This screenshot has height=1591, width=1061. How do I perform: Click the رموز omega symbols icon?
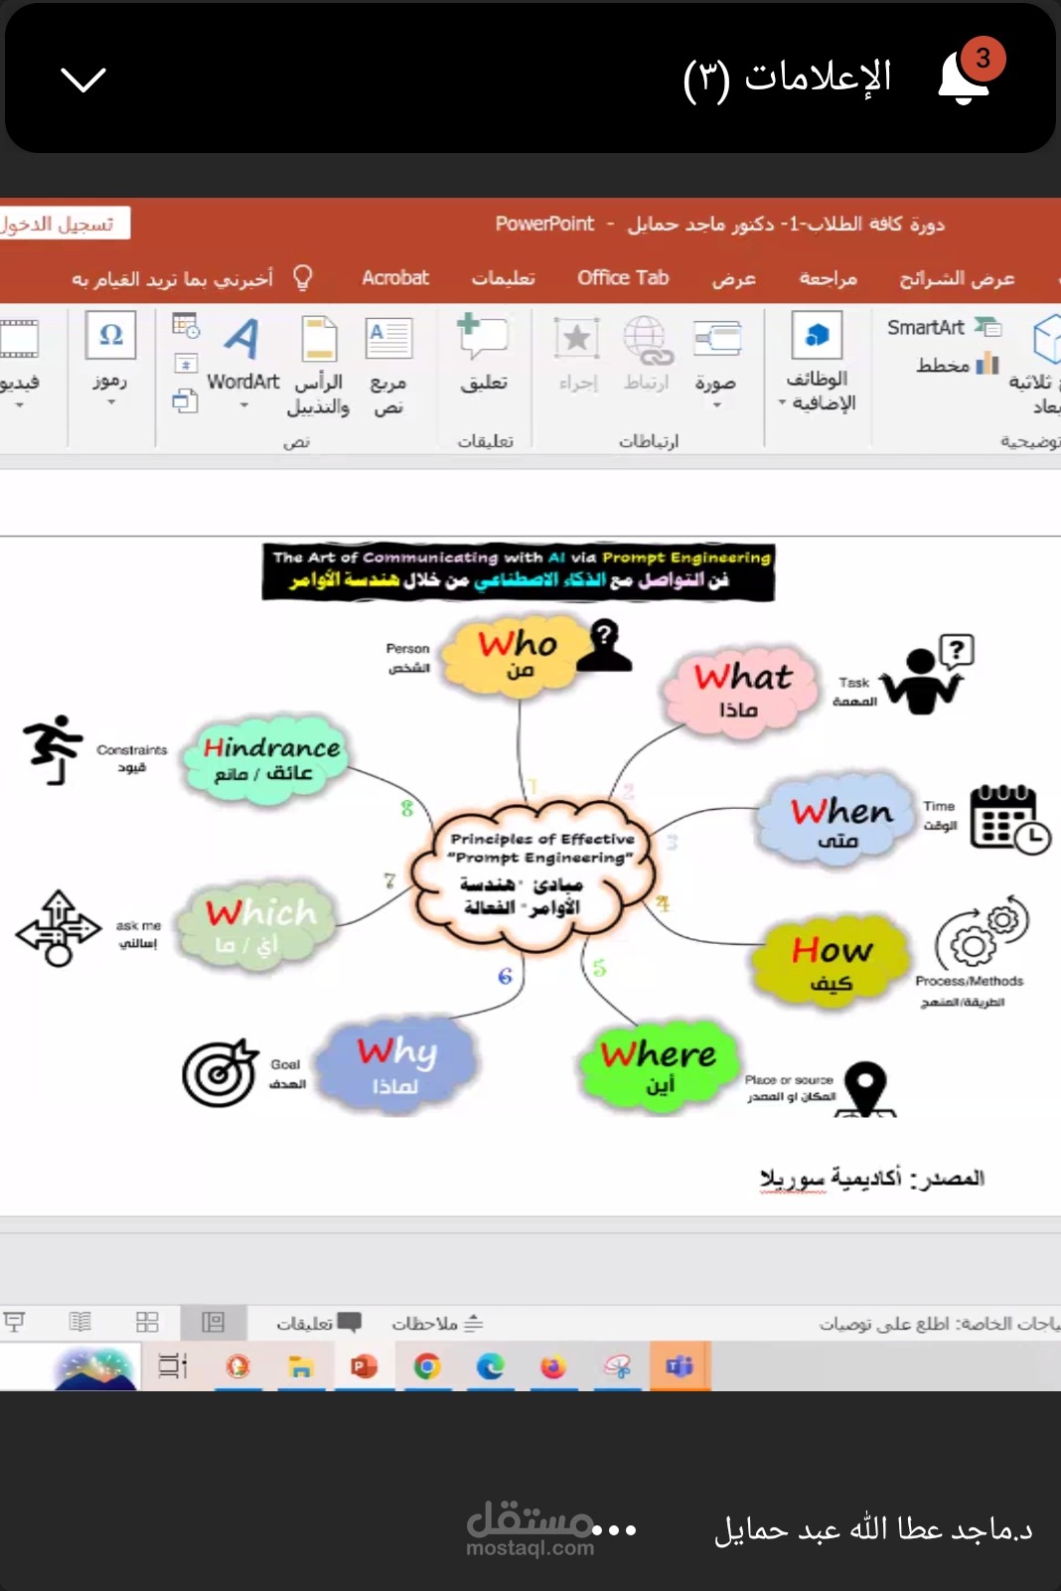click(110, 335)
